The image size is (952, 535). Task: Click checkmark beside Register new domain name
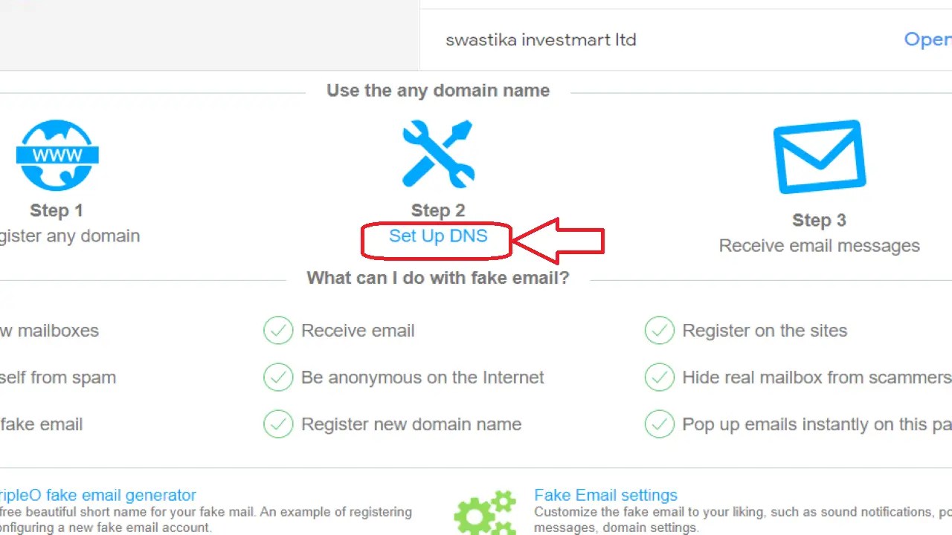(278, 424)
